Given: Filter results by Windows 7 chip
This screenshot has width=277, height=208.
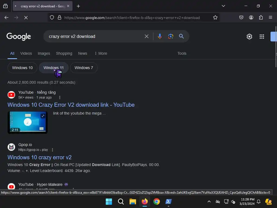Looking at the screenshot, I should pyautogui.click(x=84, y=68).
